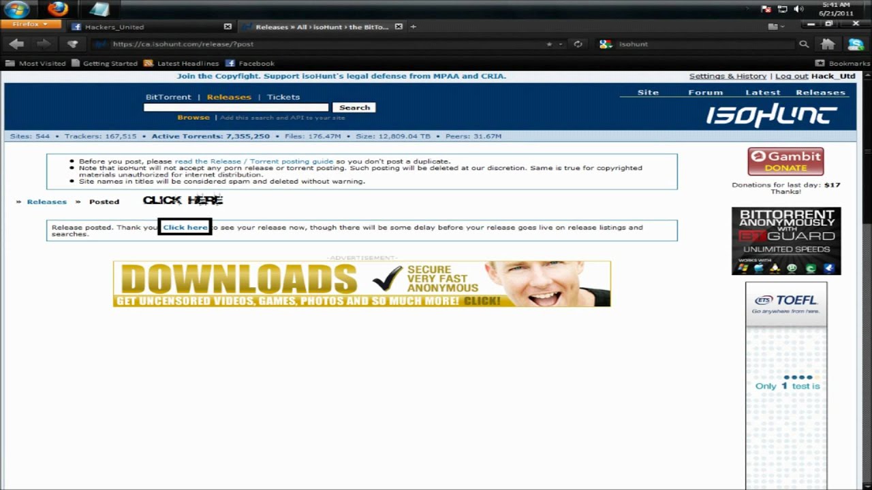Click the toolbar icon next to forward arrow
This screenshot has width=872, height=490.
(x=72, y=44)
